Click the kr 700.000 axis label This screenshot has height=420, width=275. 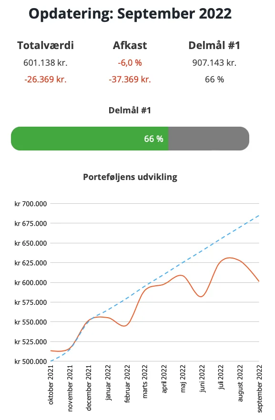click(31, 204)
